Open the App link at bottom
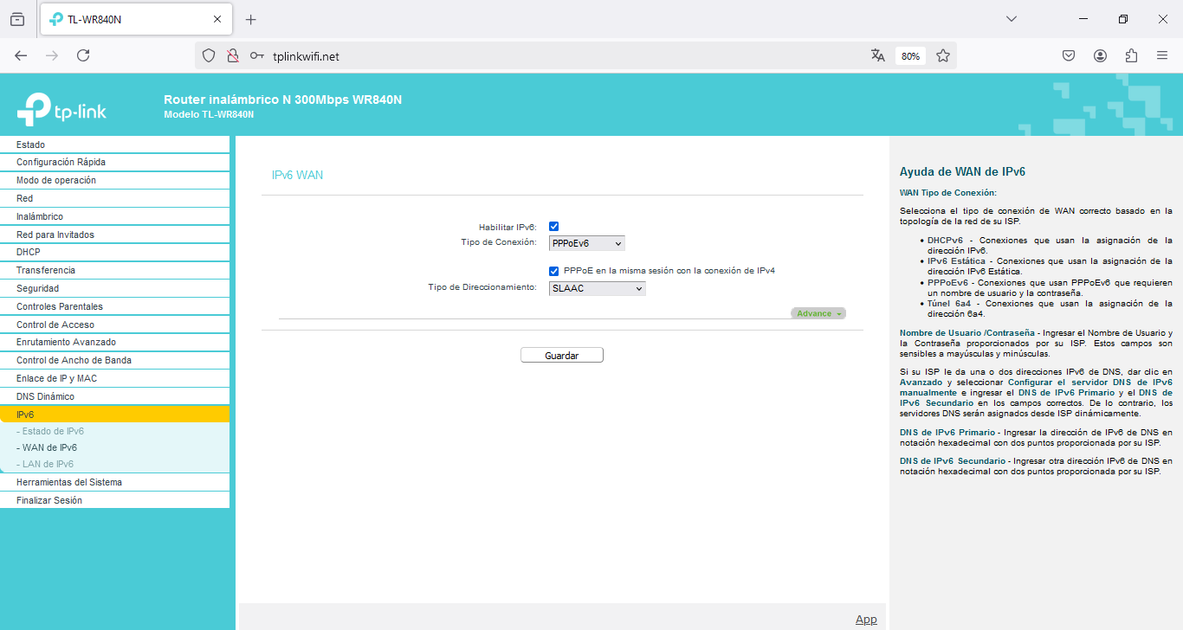 tap(866, 620)
